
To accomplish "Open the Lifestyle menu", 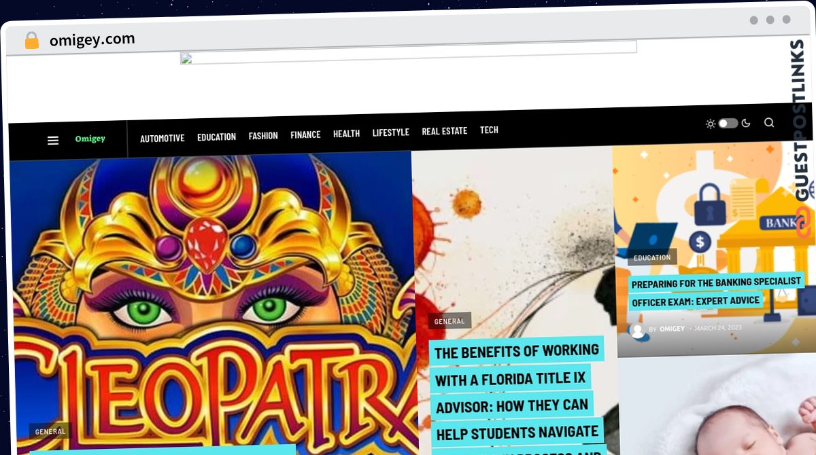I will [391, 132].
